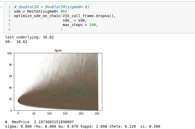Viewport: 195px width, 129px height.
Task: Click the max_steps = 100 argument
Action: point(80,25)
